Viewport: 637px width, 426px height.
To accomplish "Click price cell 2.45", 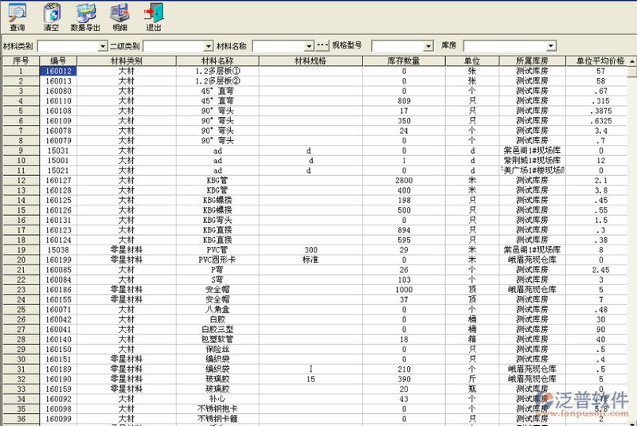I will (596, 270).
